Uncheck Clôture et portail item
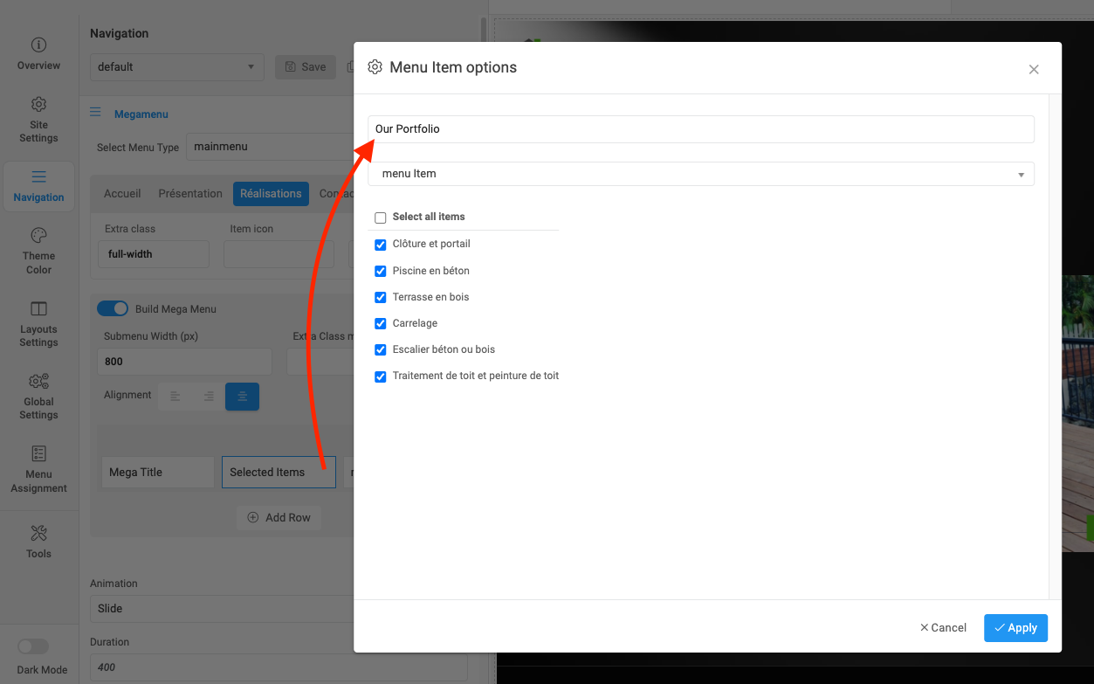 [380, 245]
